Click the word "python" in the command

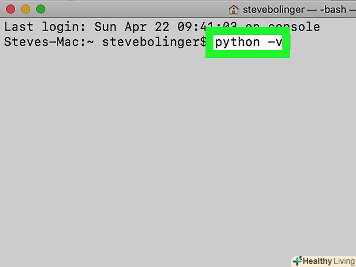[237, 42]
